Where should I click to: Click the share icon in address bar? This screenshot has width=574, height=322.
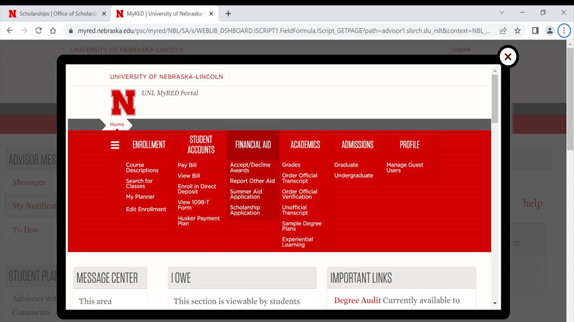coord(503,31)
